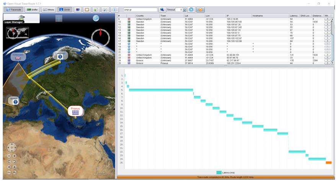Decrease vertical terrain exaggeration
Screen dimensions: 336x181
point(9,172)
